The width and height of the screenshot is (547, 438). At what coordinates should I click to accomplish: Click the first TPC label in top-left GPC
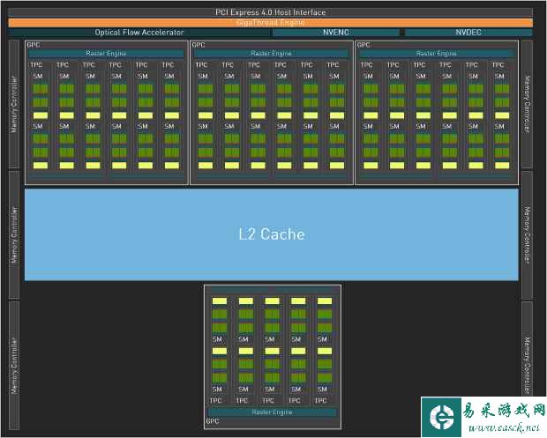pyautogui.click(x=36, y=64)
